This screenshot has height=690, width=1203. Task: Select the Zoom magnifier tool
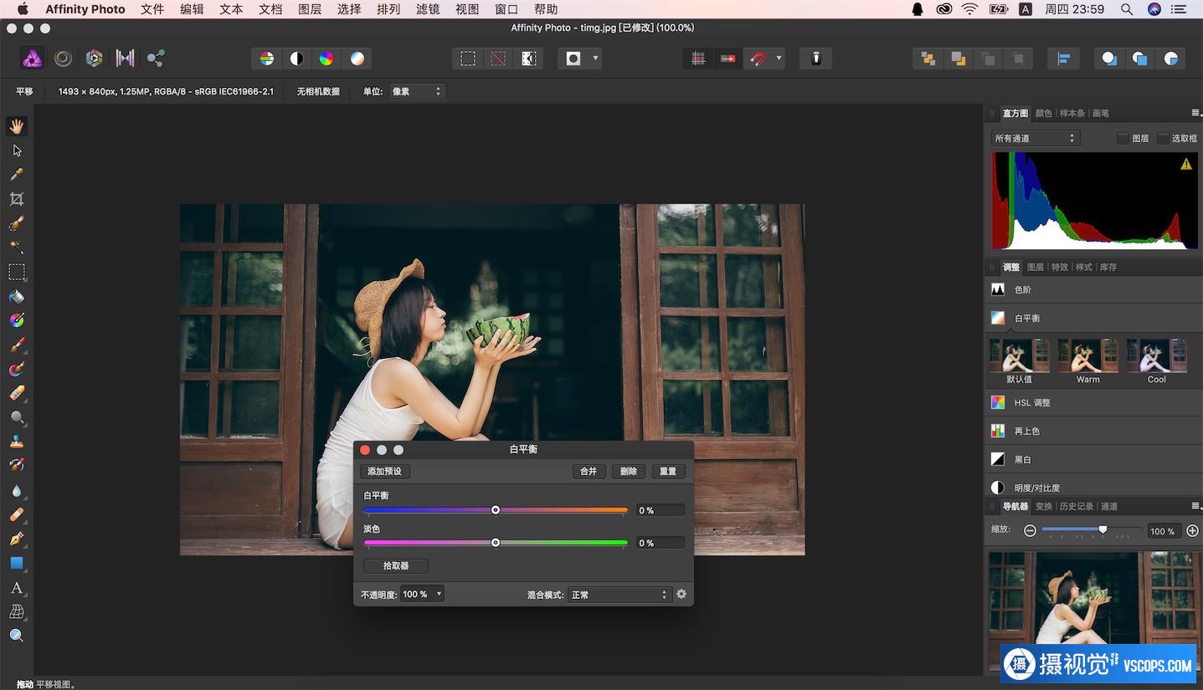(17, 636)
